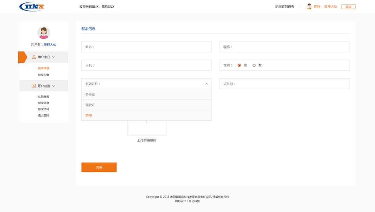Select the 男 gender radio button

click(239, 65)
